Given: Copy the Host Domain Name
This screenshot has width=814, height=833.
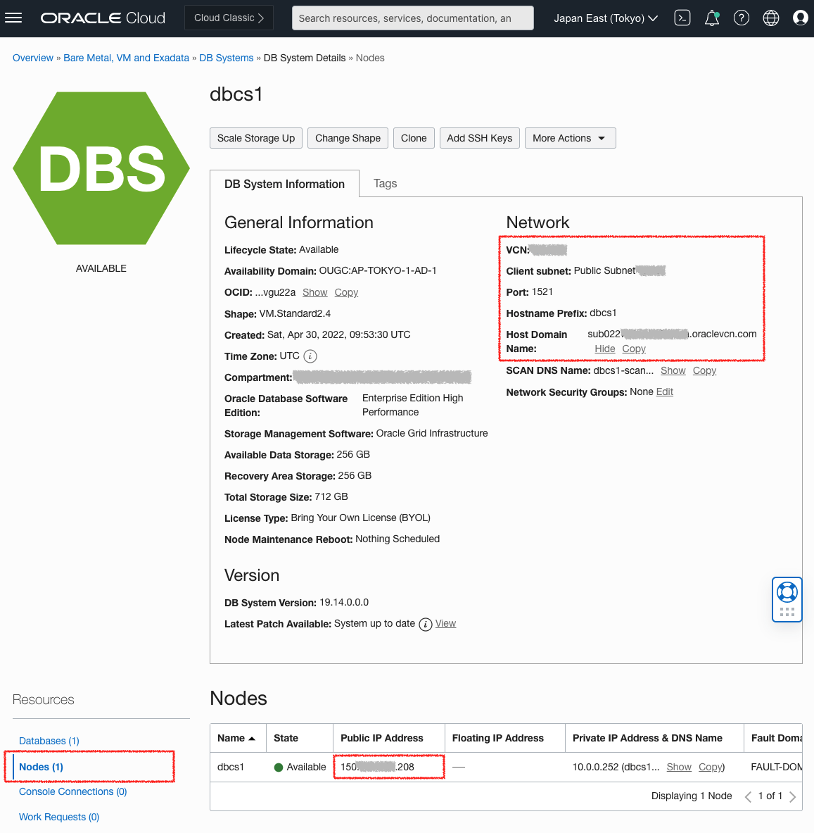Looking at the screenshot, I should 634,349.
